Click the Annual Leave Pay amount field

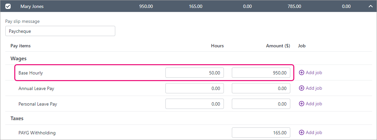(x=261, y=88)
